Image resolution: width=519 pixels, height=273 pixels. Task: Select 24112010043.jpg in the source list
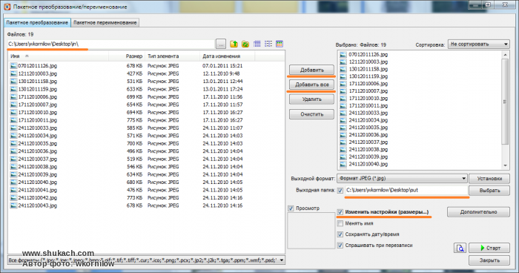coord(37,205)
